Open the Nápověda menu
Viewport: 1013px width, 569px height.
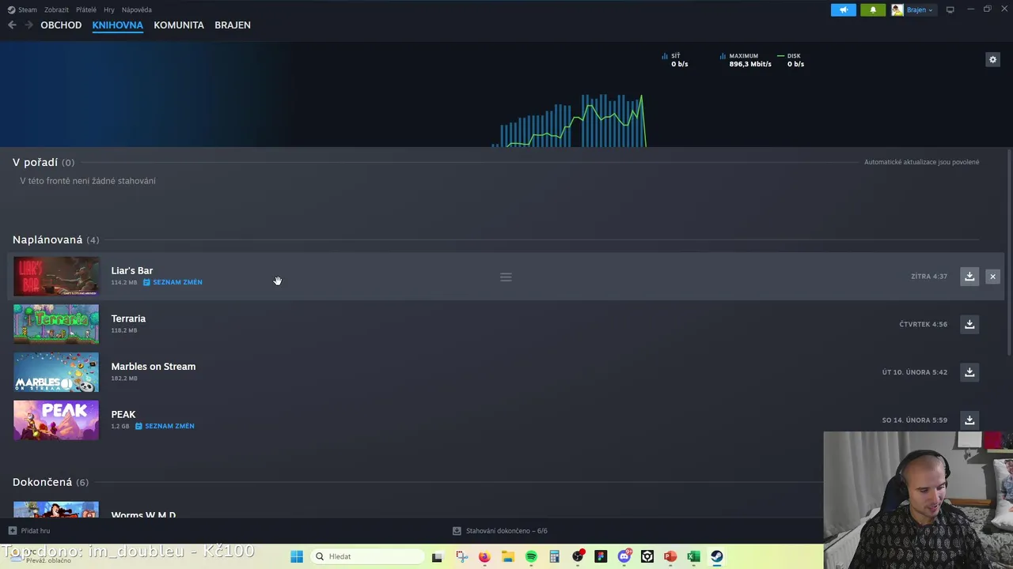(137, 9)
